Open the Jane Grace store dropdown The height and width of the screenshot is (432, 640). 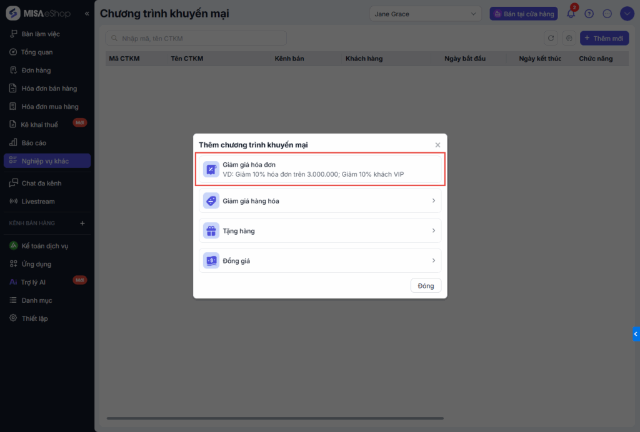coord(426,14)
